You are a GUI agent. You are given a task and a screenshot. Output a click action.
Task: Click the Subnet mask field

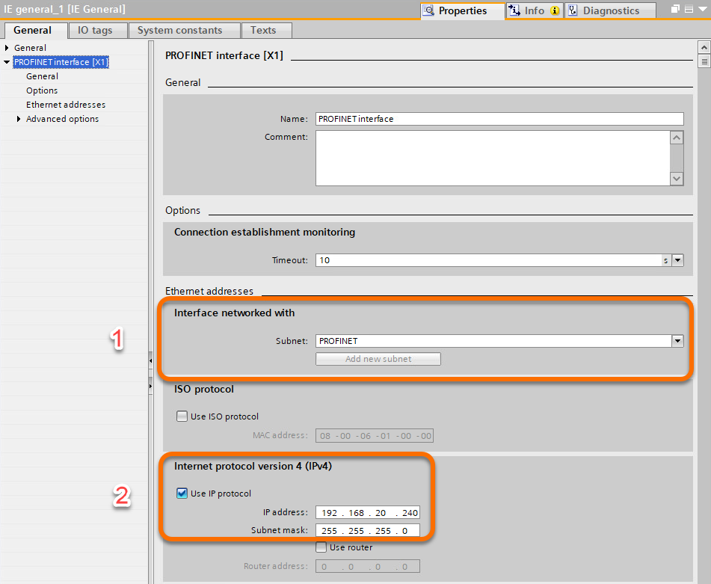pyautogui.click(x=368, y=530)
